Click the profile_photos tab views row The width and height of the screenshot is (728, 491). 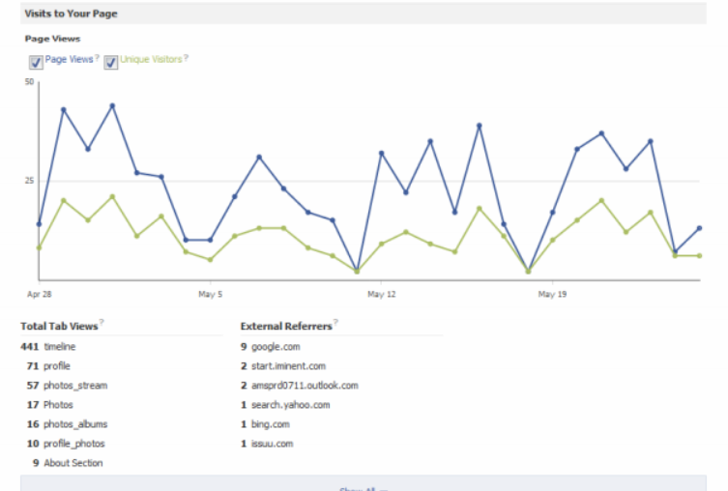click(73, 444)
